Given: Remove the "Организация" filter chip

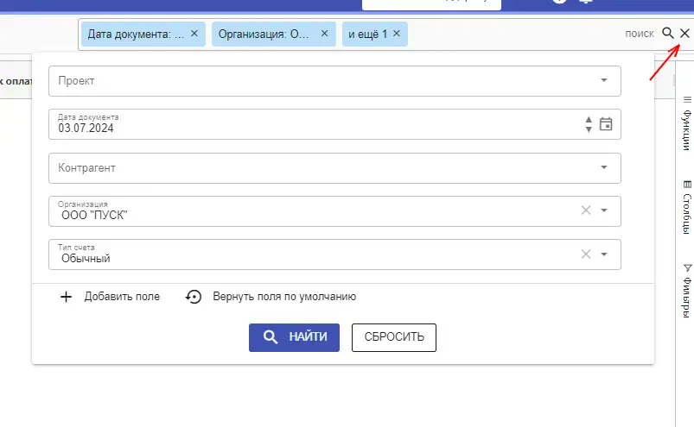Looking at the screenshot, I should click(x=324, y=34).
